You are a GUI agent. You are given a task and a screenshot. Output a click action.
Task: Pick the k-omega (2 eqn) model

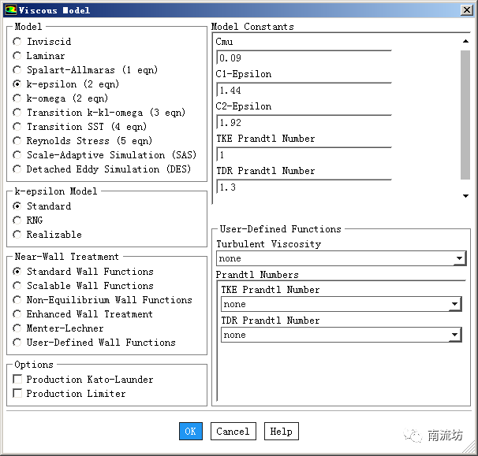click(x=17, y=98)
